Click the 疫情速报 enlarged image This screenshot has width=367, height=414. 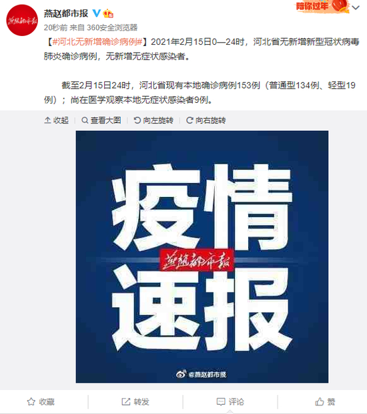[202, 256]
